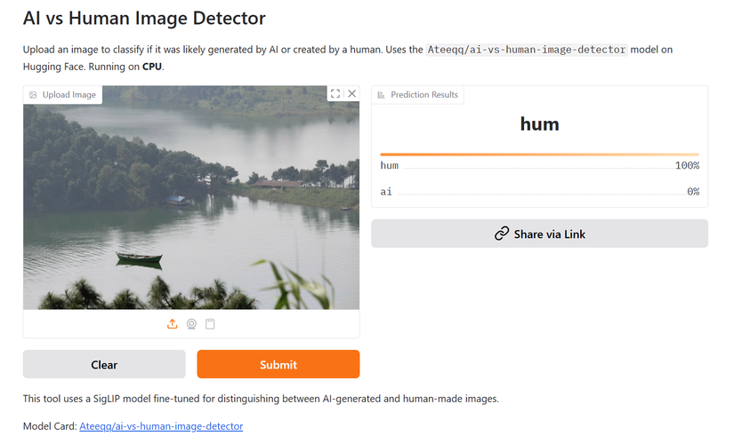Click the uploaded lake photo preview

click(191, 197)
